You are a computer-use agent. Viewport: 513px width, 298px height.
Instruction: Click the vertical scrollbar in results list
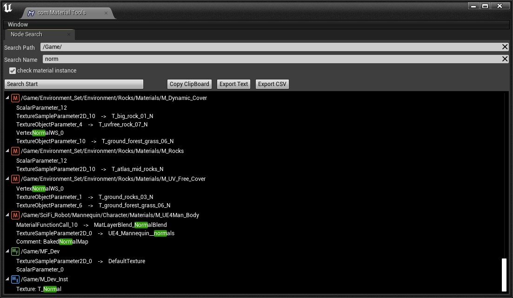click(504, 274)
